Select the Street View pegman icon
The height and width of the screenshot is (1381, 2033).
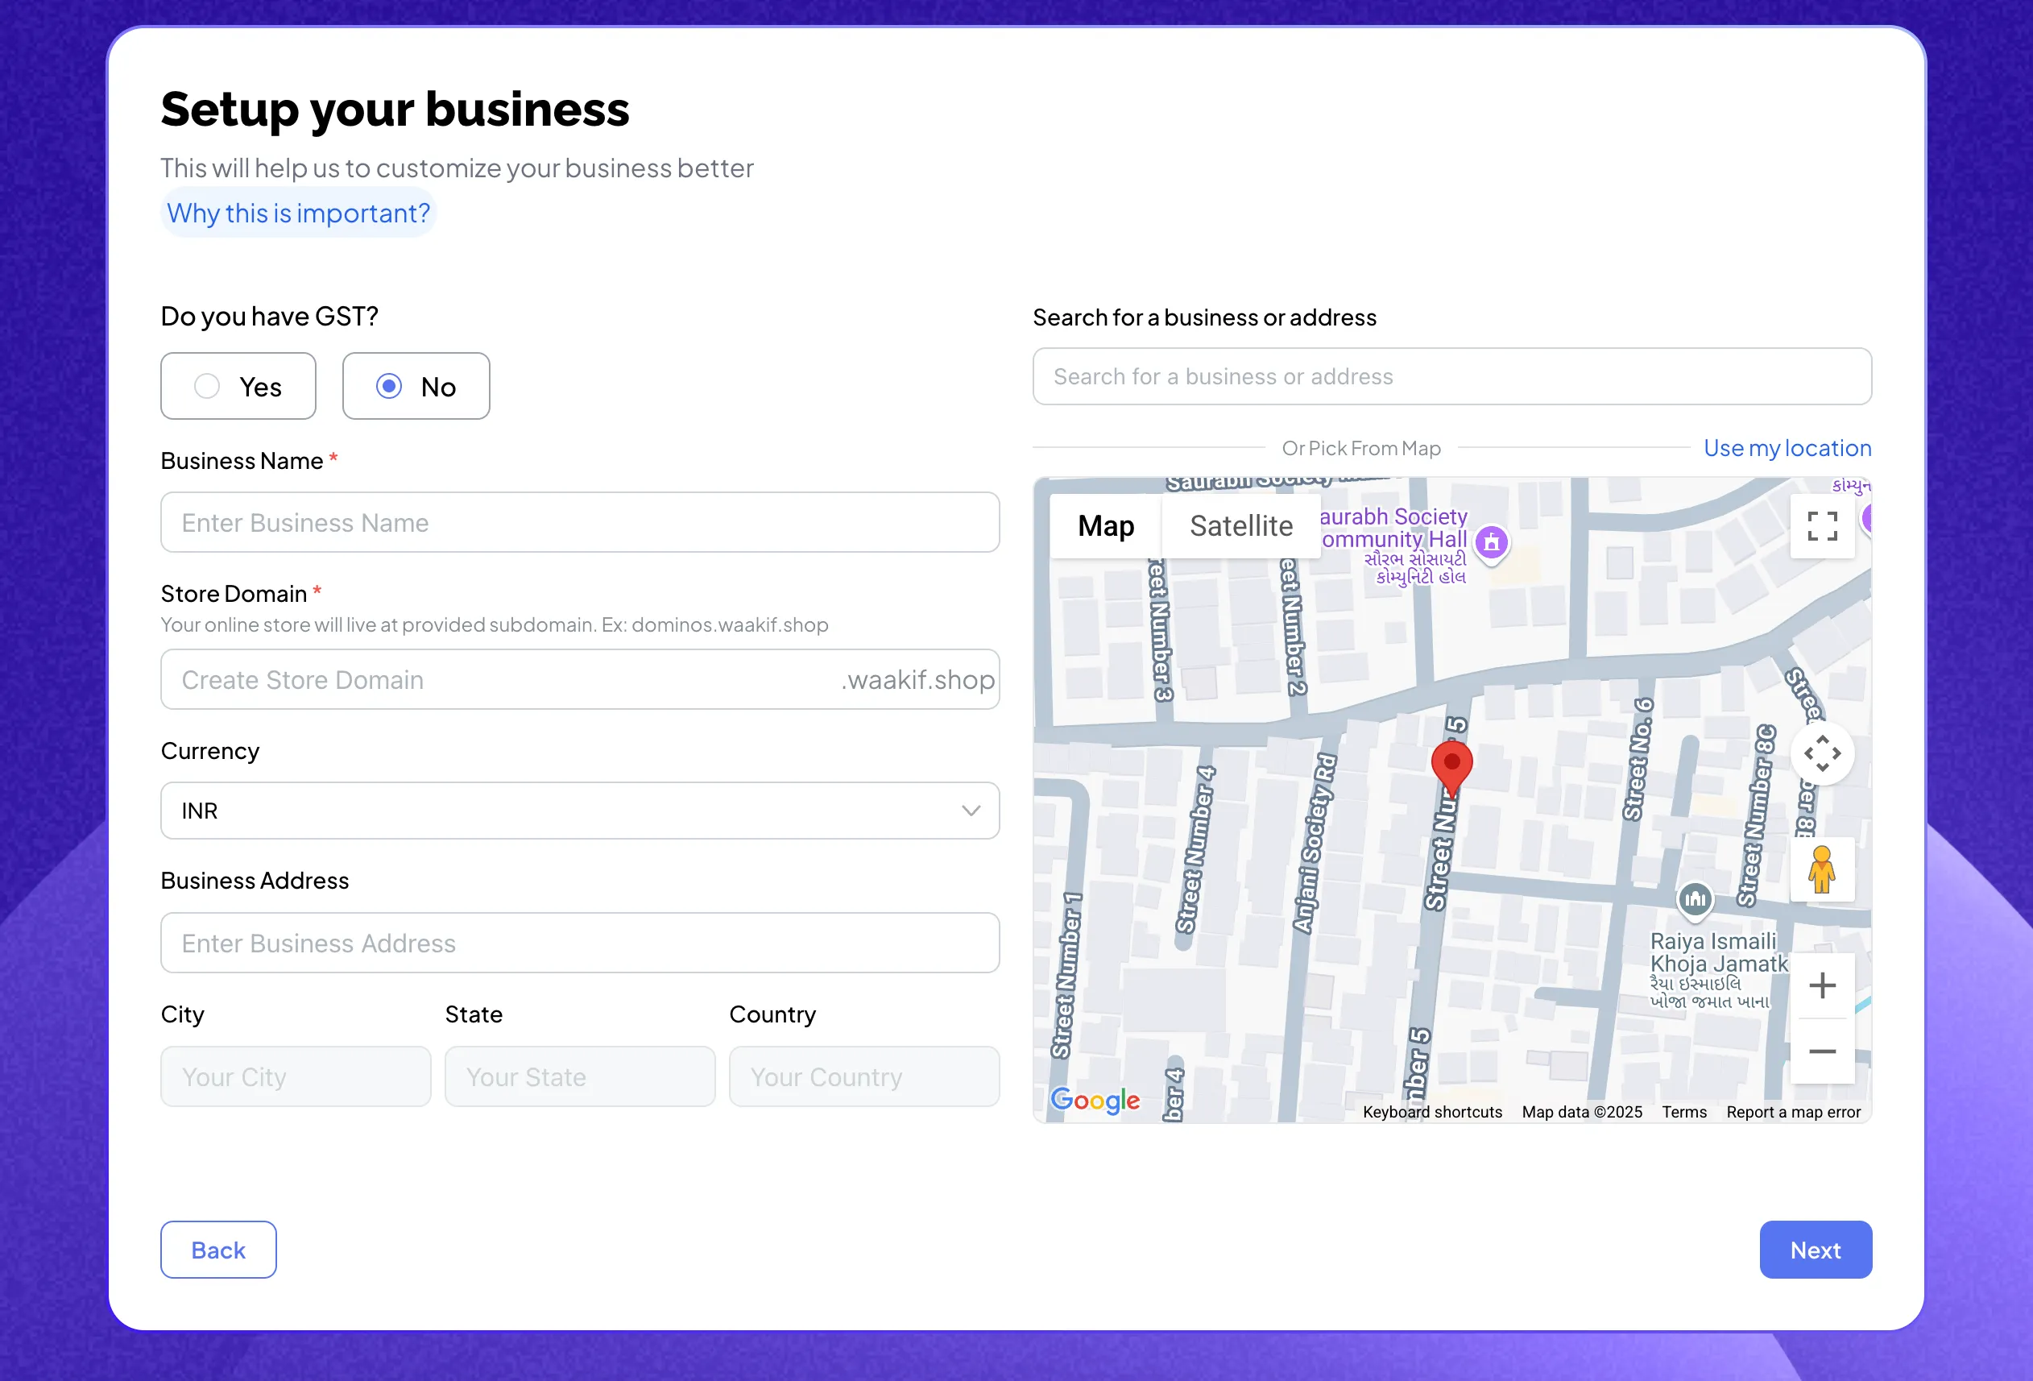1822,869
